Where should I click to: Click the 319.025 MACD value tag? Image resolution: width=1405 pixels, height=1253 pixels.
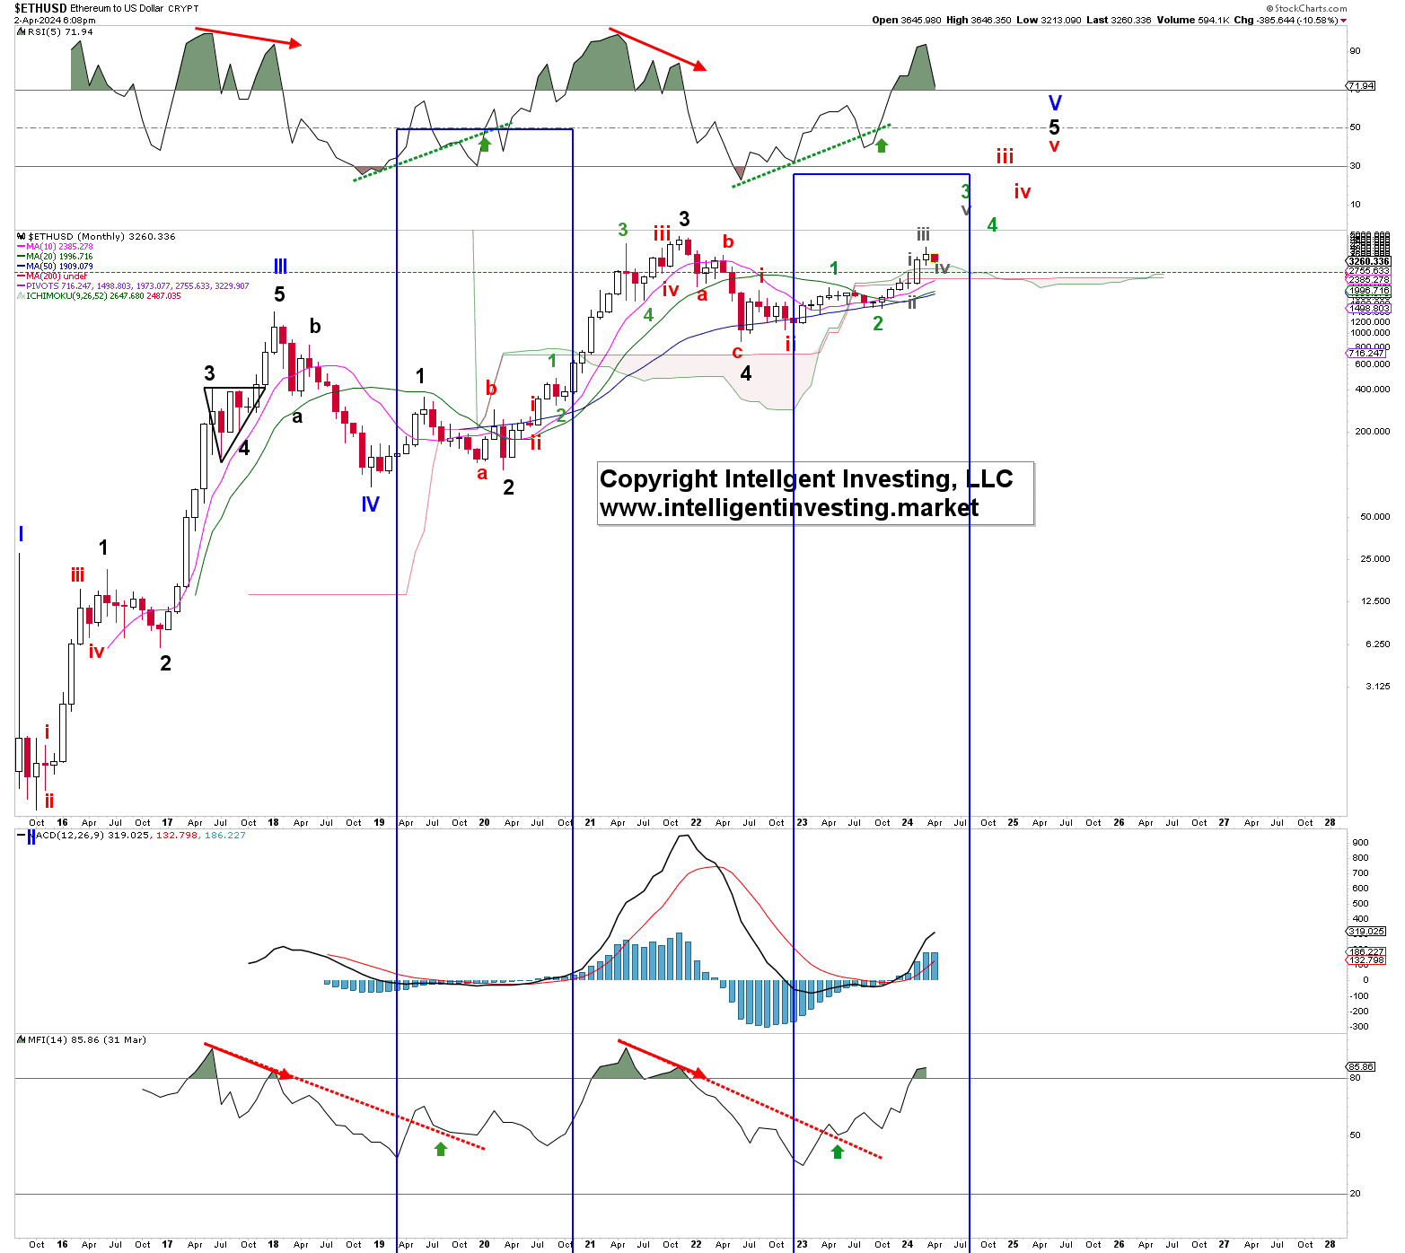1366,932
